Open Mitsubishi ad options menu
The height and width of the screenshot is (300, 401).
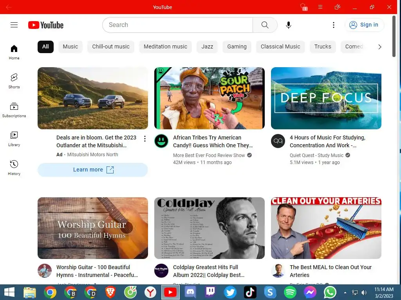[x=145, y=139]
